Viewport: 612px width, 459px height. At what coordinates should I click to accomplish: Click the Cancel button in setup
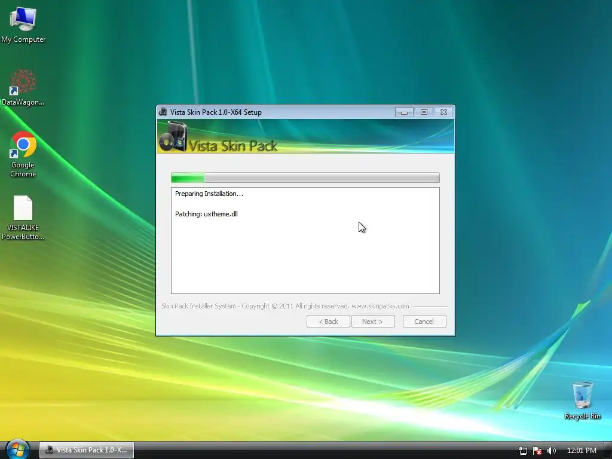point(424,321)
